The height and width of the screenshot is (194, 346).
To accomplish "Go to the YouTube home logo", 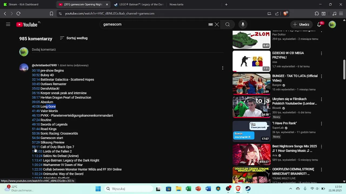I will pyautogui.click(x=27, y=25).
